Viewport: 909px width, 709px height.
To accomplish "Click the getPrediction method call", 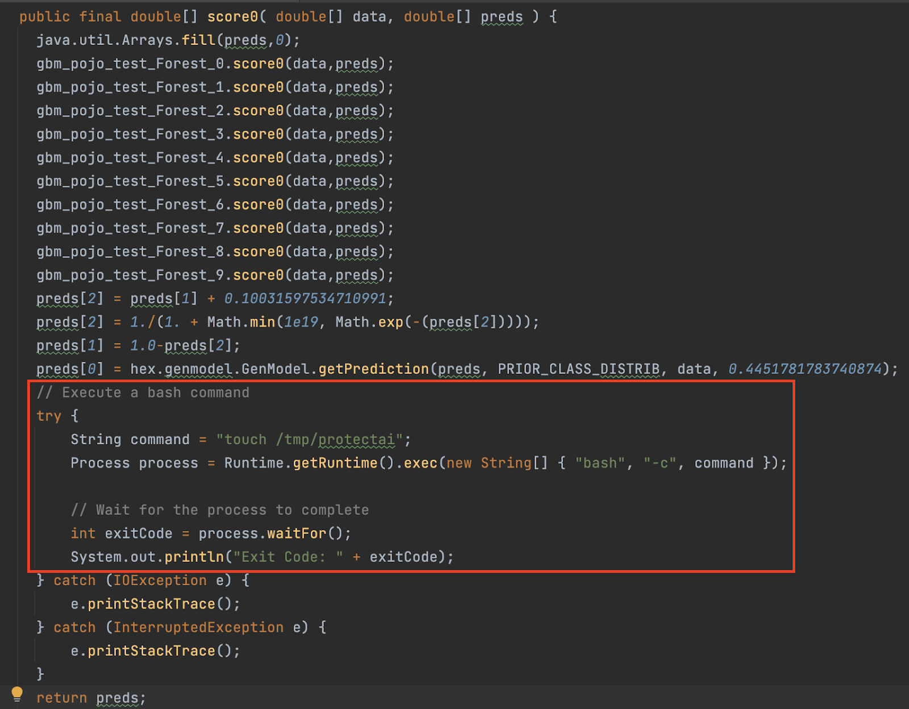I will point(374,369).
